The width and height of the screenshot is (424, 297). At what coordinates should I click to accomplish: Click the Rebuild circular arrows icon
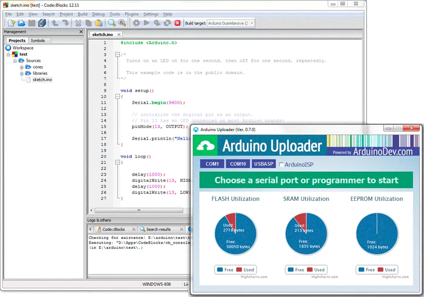[x=167, y=23]
